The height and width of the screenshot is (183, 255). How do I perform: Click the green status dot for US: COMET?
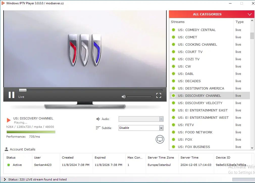coord(173,37)
